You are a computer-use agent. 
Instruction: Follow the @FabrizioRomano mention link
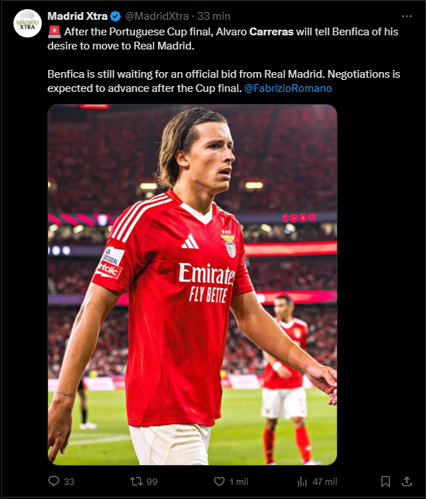point(288,88)
